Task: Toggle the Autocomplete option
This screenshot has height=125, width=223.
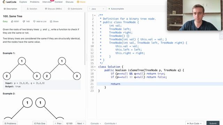Action: click(x=116, y=9)
